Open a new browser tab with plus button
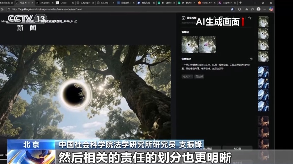Image resolution: width=293 pixels, height=164 pixels. 240,3
